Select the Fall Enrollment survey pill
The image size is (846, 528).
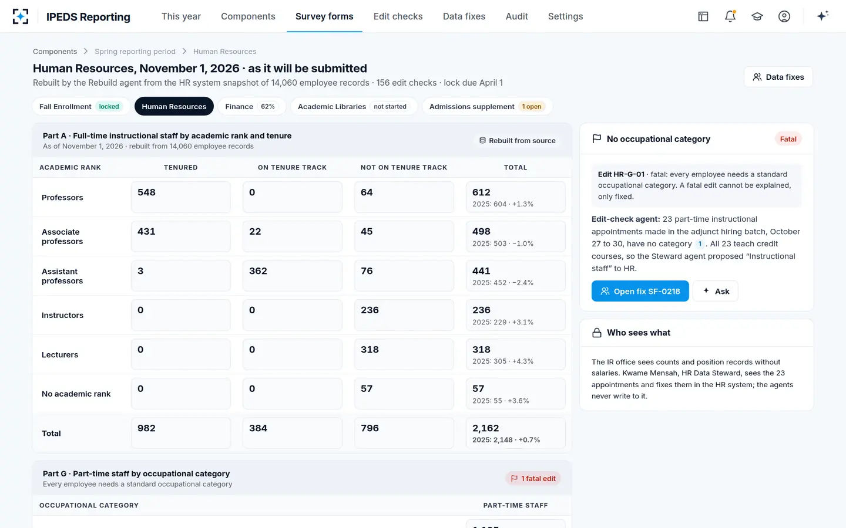tap(81, 106)
